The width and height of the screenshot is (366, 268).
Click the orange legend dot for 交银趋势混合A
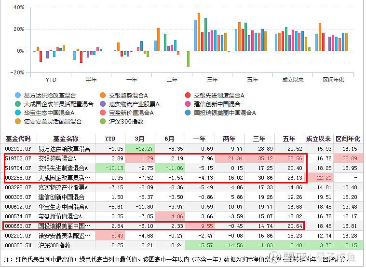103,95
